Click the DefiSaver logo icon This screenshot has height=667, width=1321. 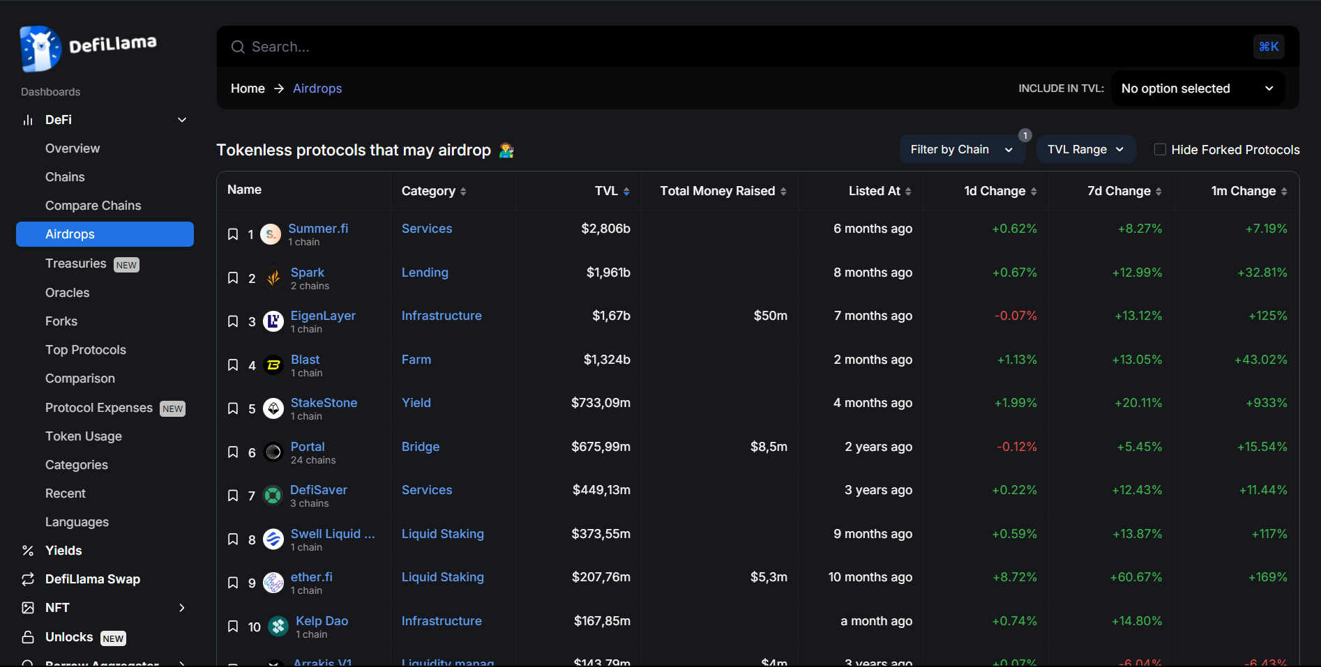tap(273, 496)
